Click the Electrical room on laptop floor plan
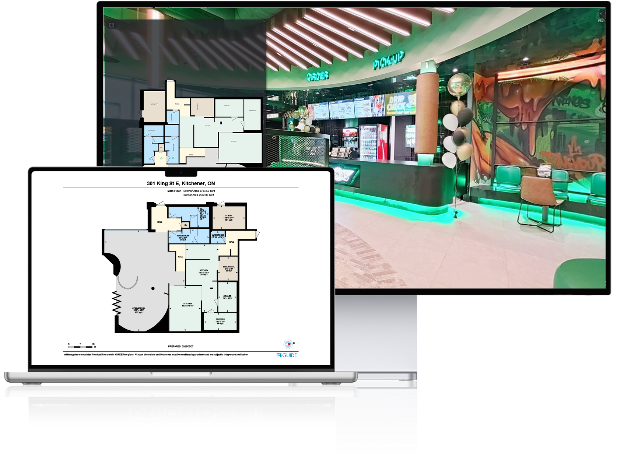The width and height of the screenshot is (617, 457). click(228, 269)
